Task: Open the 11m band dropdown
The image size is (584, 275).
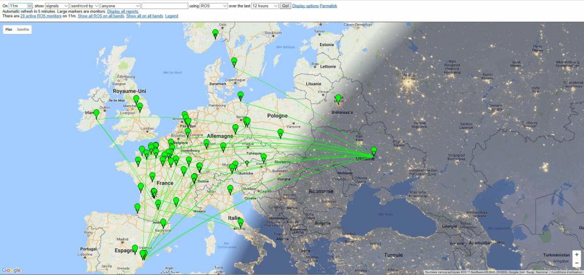Action: pyautogui.click(x=21, y=6)
